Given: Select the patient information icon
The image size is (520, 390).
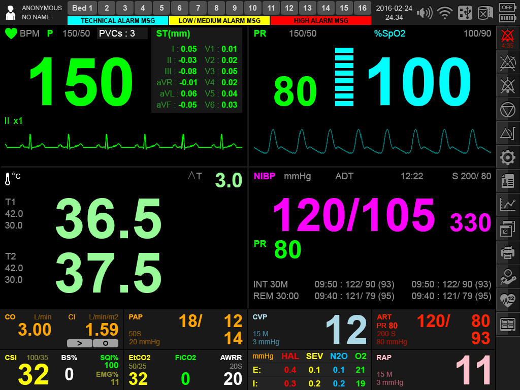Looking at the screenshot, I should (508, 180).
